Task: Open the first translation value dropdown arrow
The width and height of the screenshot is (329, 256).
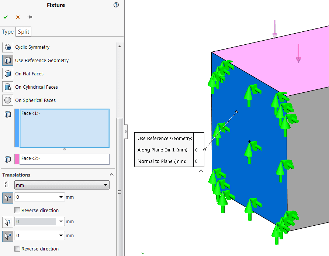Action: (x=61, y=197)
